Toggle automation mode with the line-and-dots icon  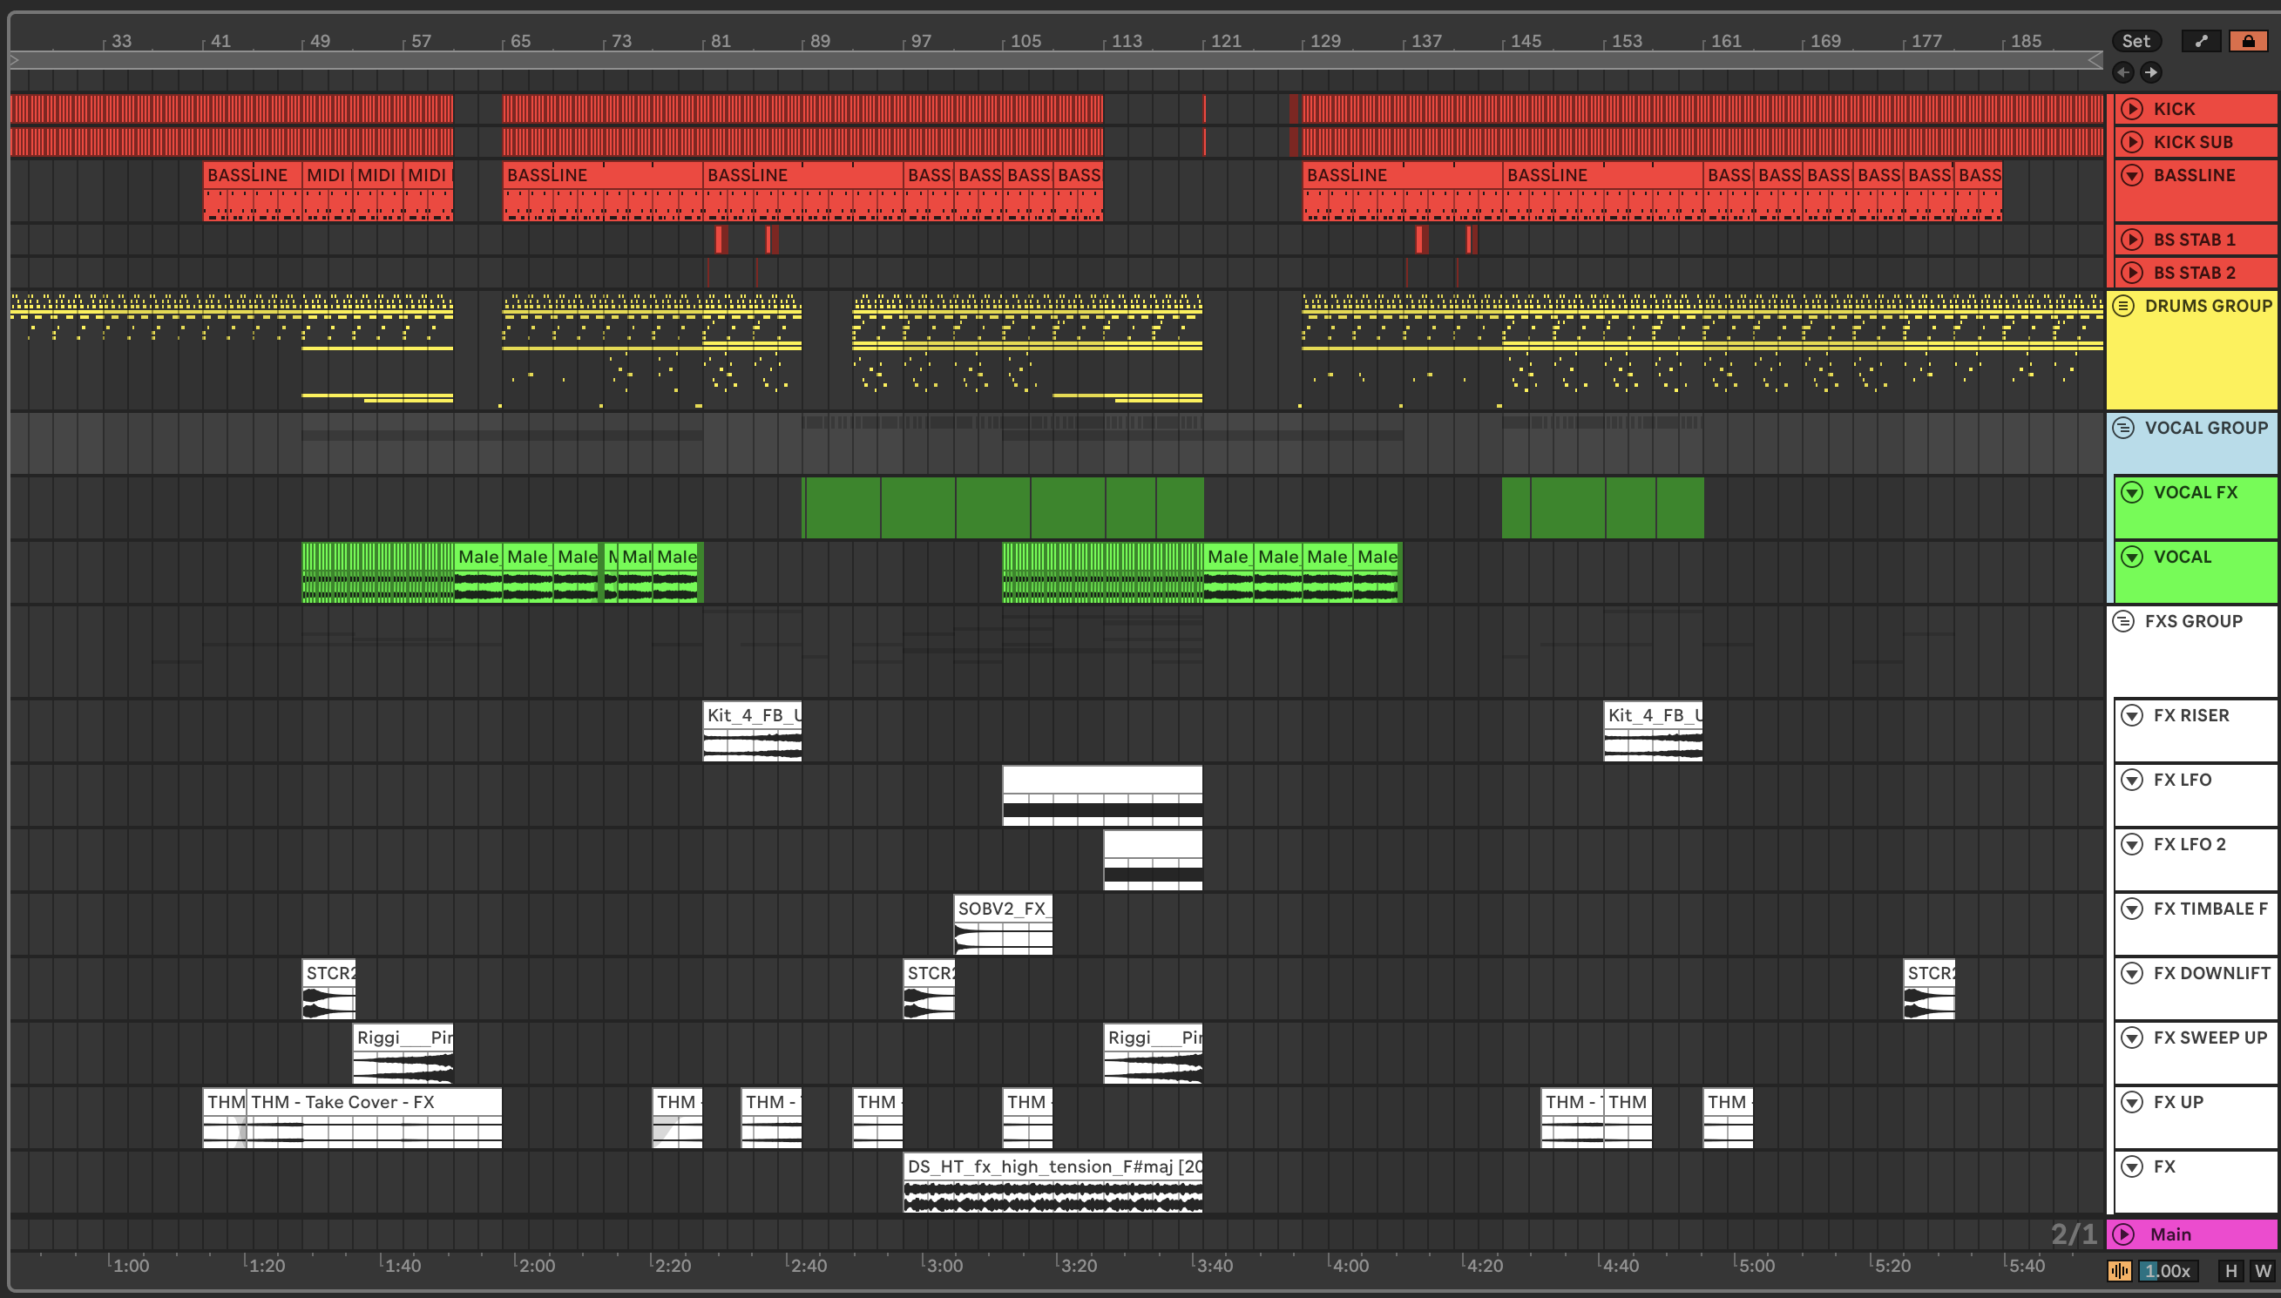coord(2201,41)
